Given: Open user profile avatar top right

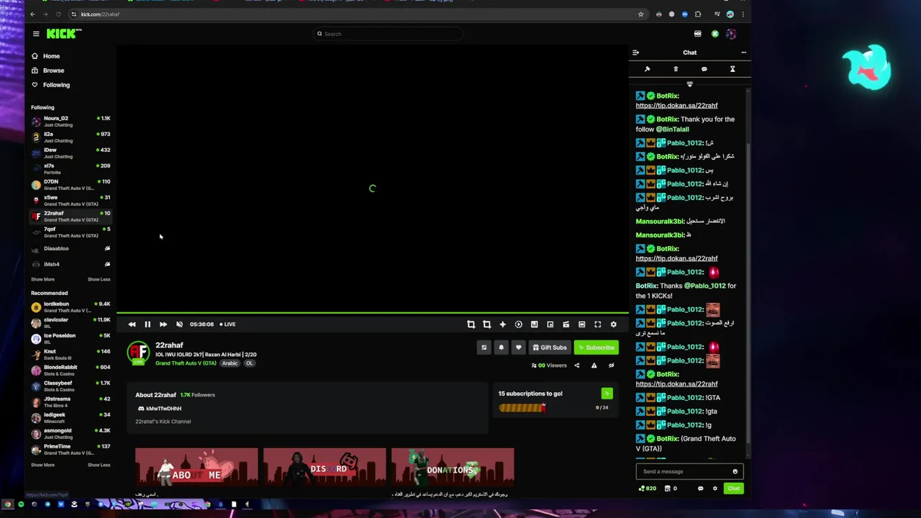Looking at the screenshot, I should click(x=731, y=34).
